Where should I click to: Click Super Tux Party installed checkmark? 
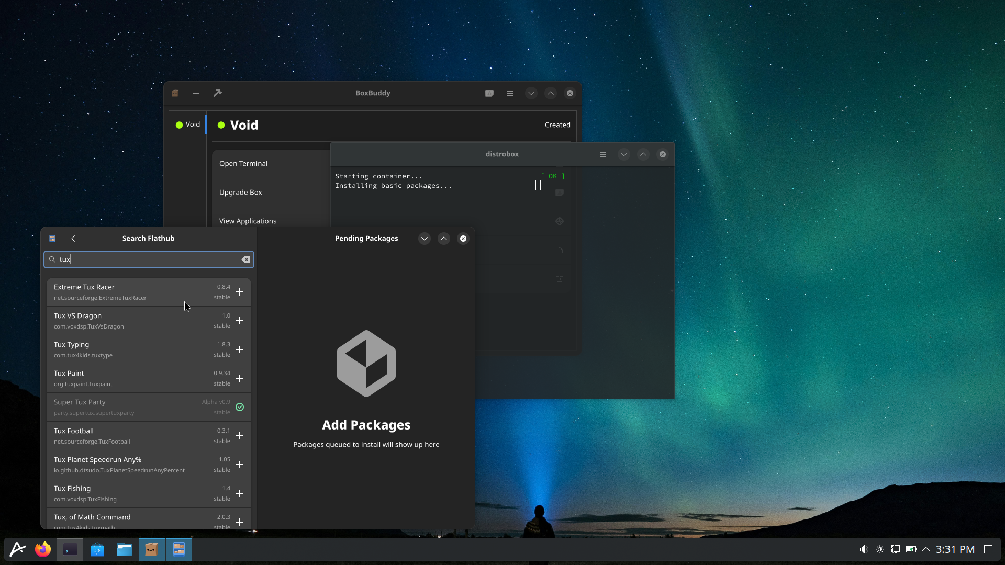click(240, 407)
